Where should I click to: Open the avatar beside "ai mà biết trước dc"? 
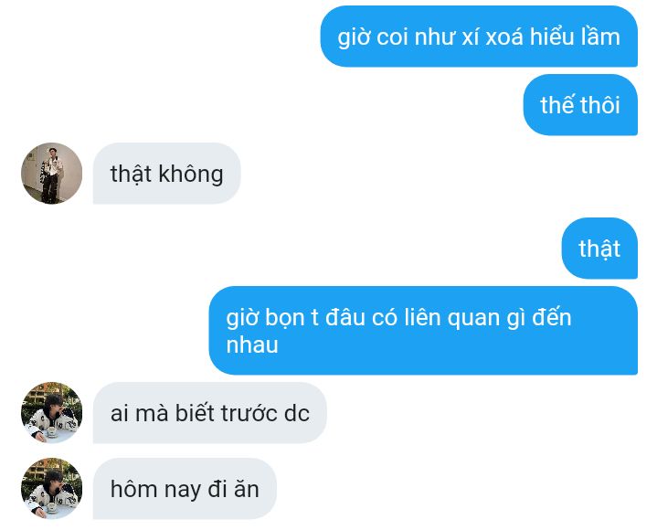(x=51, y=412)
